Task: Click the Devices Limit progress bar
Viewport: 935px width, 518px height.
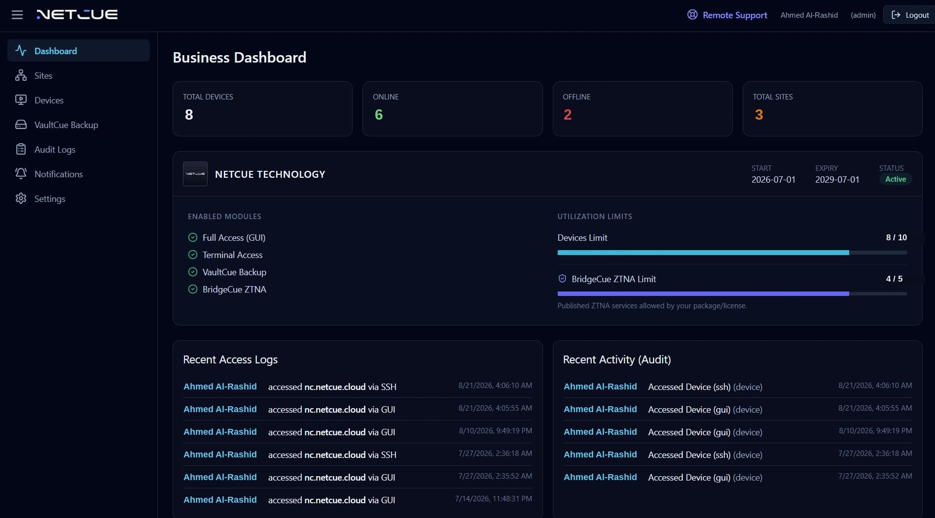Action: [732, 253]
